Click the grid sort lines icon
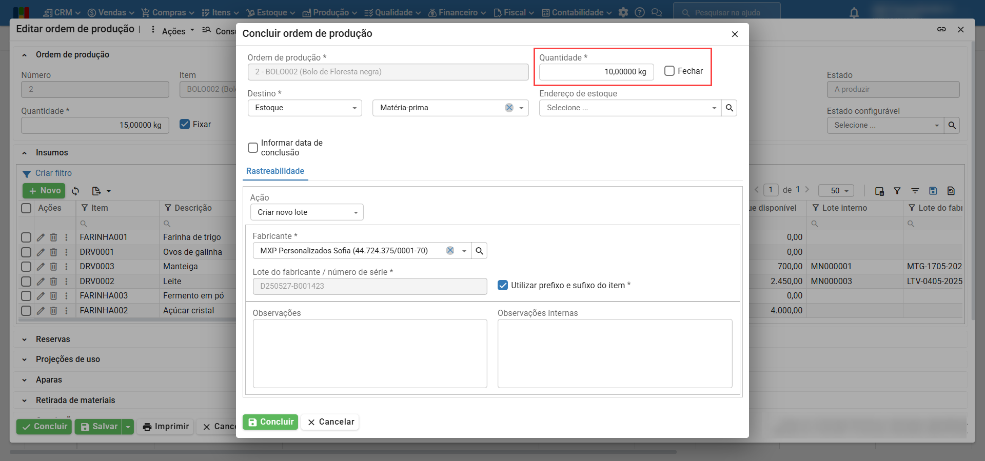The width and height of the screenshot is (985, 461). (915, 191)
